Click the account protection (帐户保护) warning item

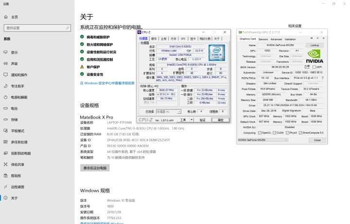(90, 67)
